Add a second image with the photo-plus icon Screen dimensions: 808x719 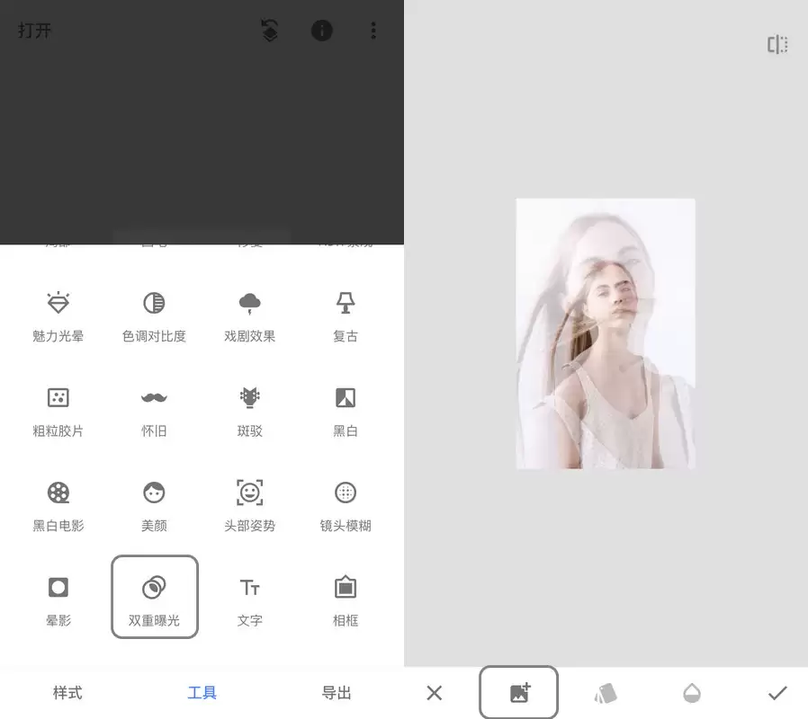[x=519, y=692]
